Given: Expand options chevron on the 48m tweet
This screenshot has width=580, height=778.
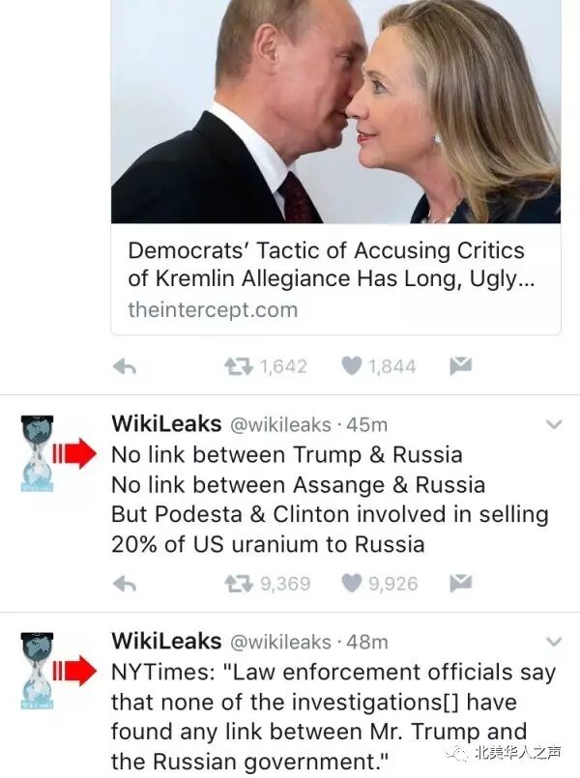Looking at the screenshot, I should pos(554,642).
